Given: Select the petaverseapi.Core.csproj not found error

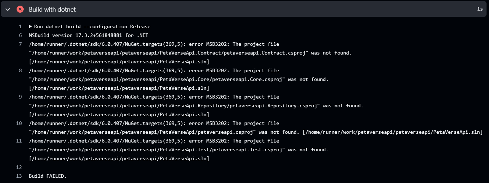Looking at the screenshot, I should click(x=179, y=79).
